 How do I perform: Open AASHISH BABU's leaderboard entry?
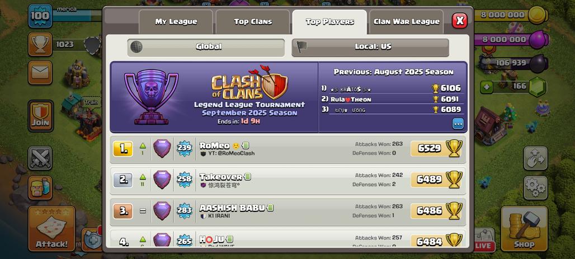click(288, 211)
